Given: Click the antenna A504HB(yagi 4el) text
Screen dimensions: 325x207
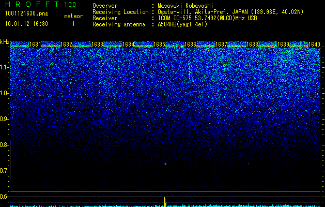Looking at the screenshot, I should pos(182,24).
